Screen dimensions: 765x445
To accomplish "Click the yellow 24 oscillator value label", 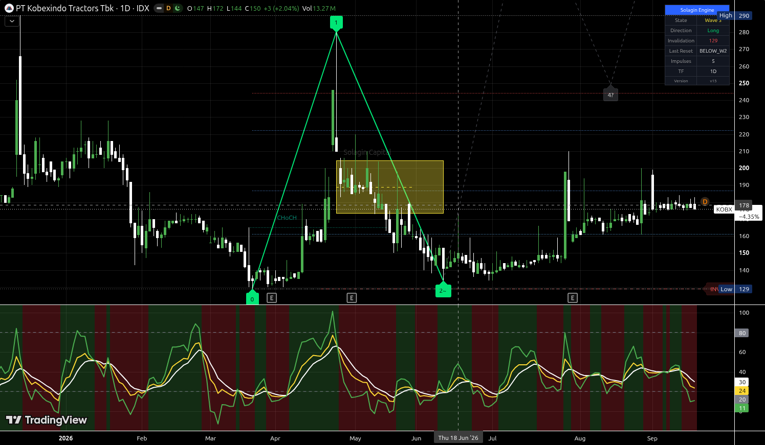I will (x=742, y=391).
